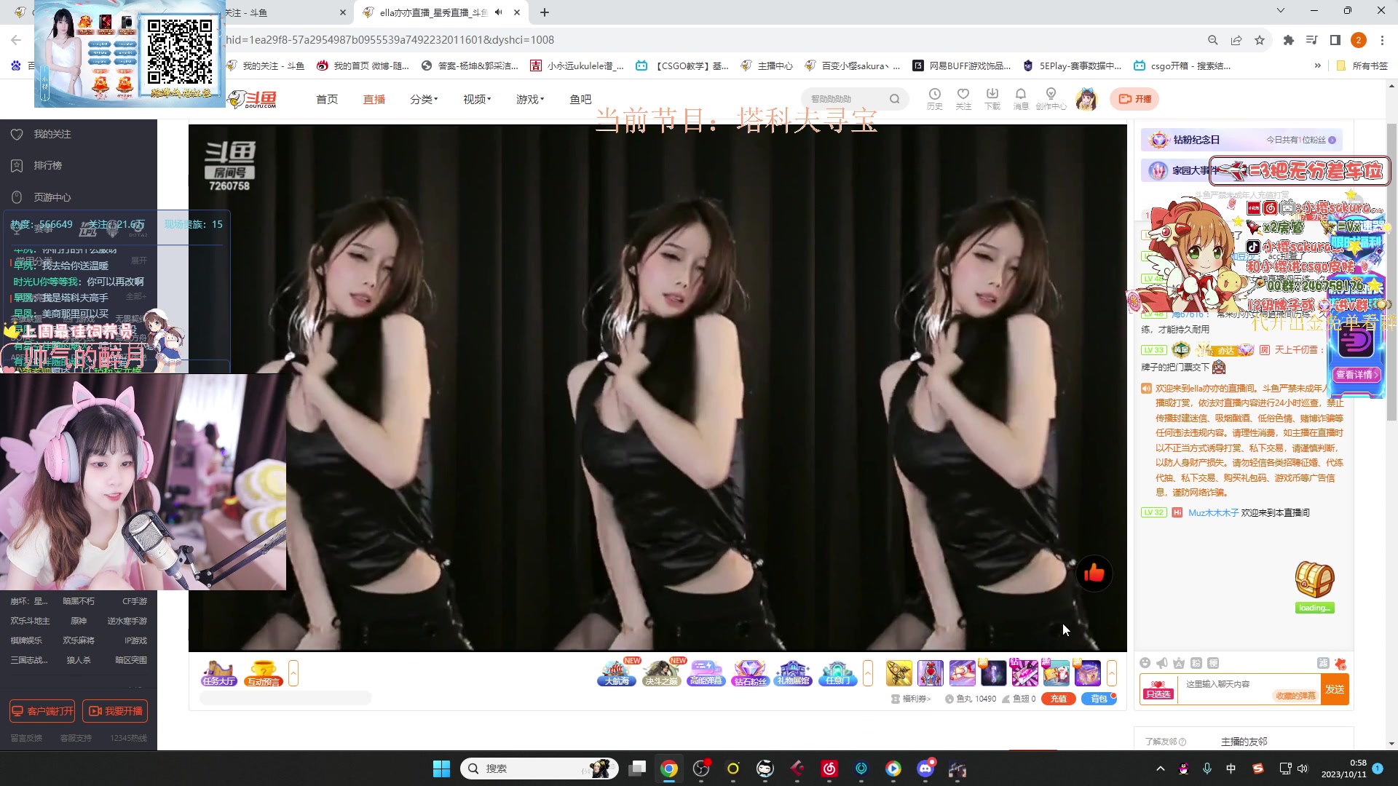Open the 任务大厅 task hall icon
Viewport: 1398px width, 786px height.
point(218,672)
